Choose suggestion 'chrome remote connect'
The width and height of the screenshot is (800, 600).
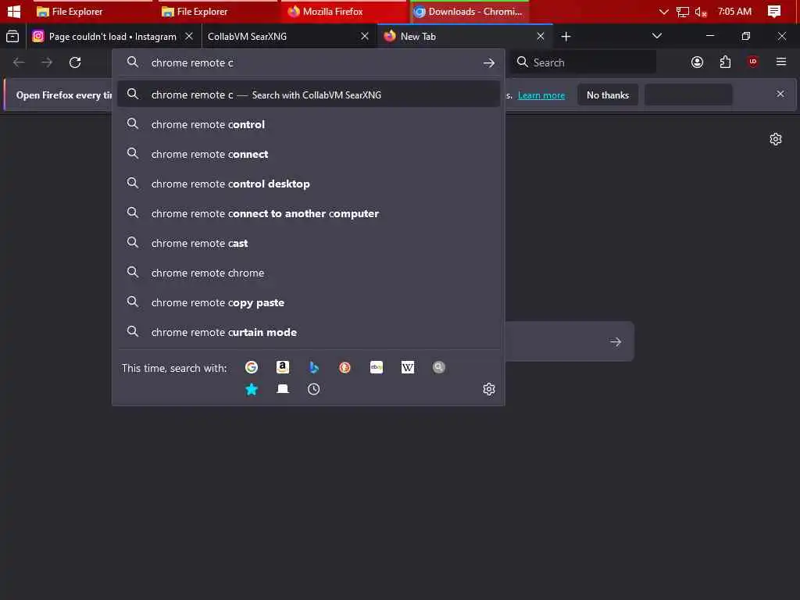(308, 154)
